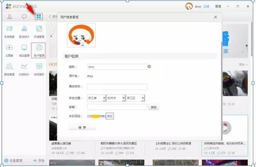This screenshot has width=256, height=167.
Task: Switch to the grid apps tab icon
Action: [39, 16]
